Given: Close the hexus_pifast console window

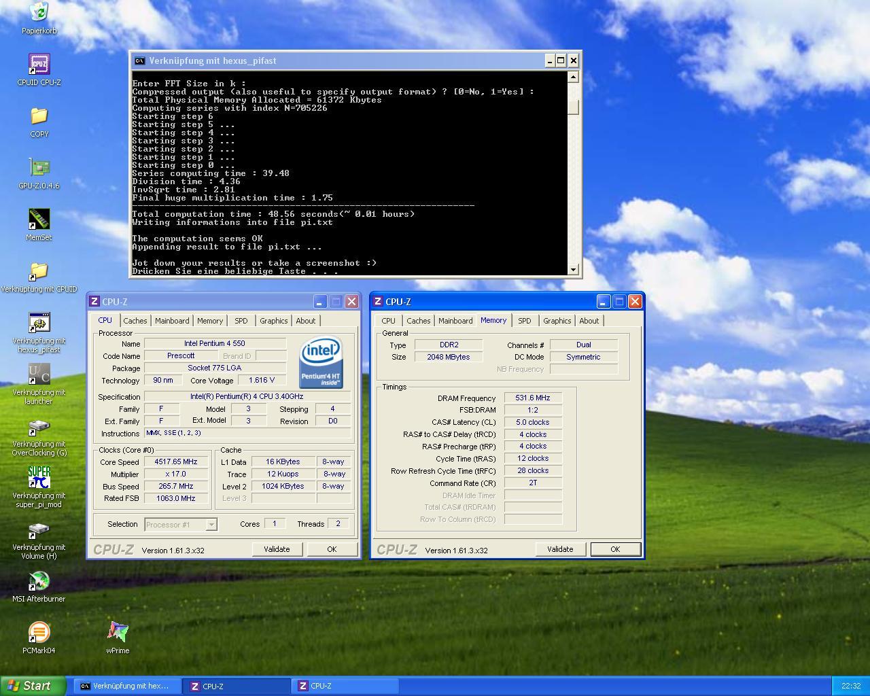Looking at the screenshot, I should coord(573,60).
